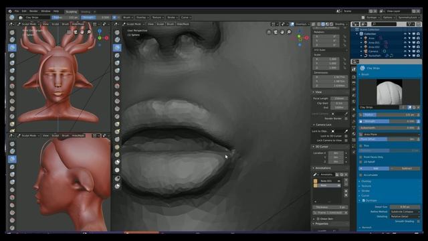This screenshot has height=241, width=428.
Task: Open the Window menu
Action: [45, 11]
